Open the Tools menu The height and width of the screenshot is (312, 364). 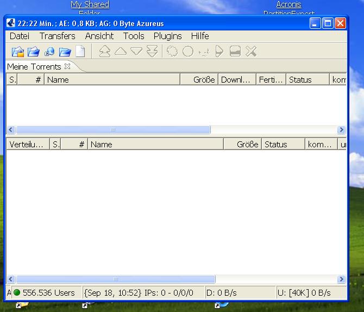(134, 36)
